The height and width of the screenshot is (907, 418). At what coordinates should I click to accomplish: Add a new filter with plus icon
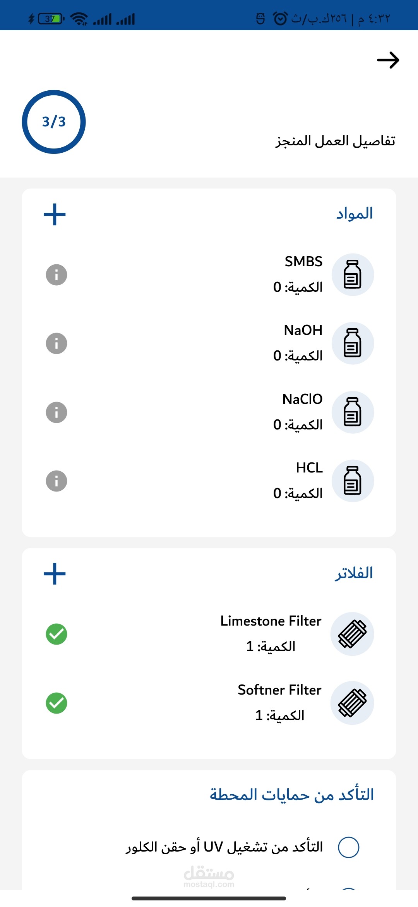pos(55,574)
